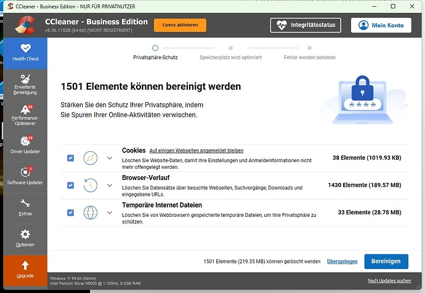425x293 pixels.
Task: Click the Temporäre Internet Dateien row title
Action: (162, 205)
